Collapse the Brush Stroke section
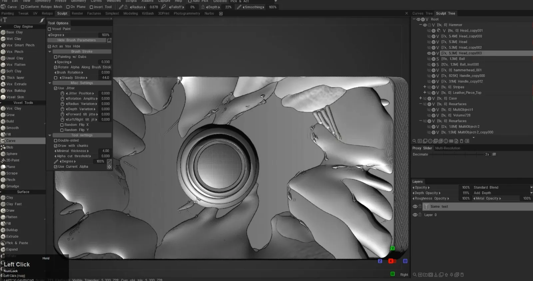The height and width of the screenshot is (281, 533). click(50, 52)
